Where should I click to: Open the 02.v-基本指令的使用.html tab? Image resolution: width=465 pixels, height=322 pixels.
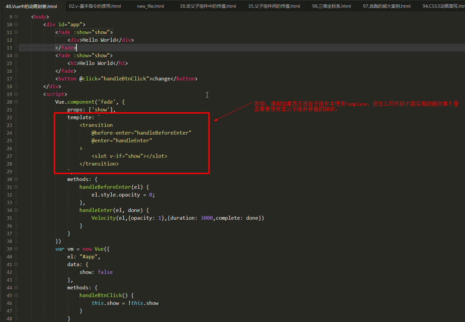tap(95, 6)
